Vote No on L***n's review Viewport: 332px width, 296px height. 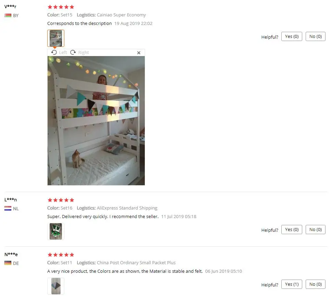315,230
